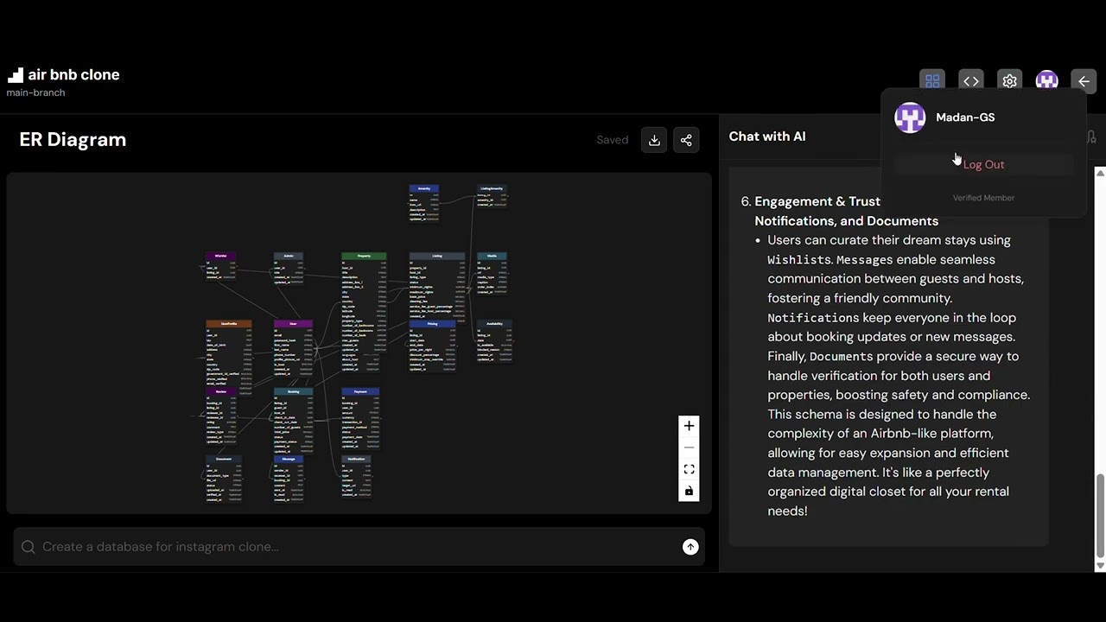The image size is (1106, 622).
Task: Toggle diagram lock interactivity
Action: point(689,491)
